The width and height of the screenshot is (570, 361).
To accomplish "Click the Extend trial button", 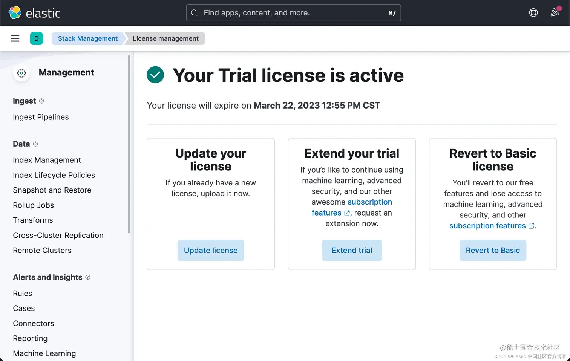I will pos(352,250).
